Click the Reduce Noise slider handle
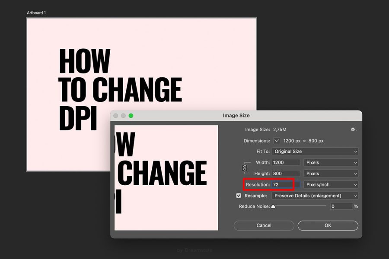 click(x=273, y=206)
